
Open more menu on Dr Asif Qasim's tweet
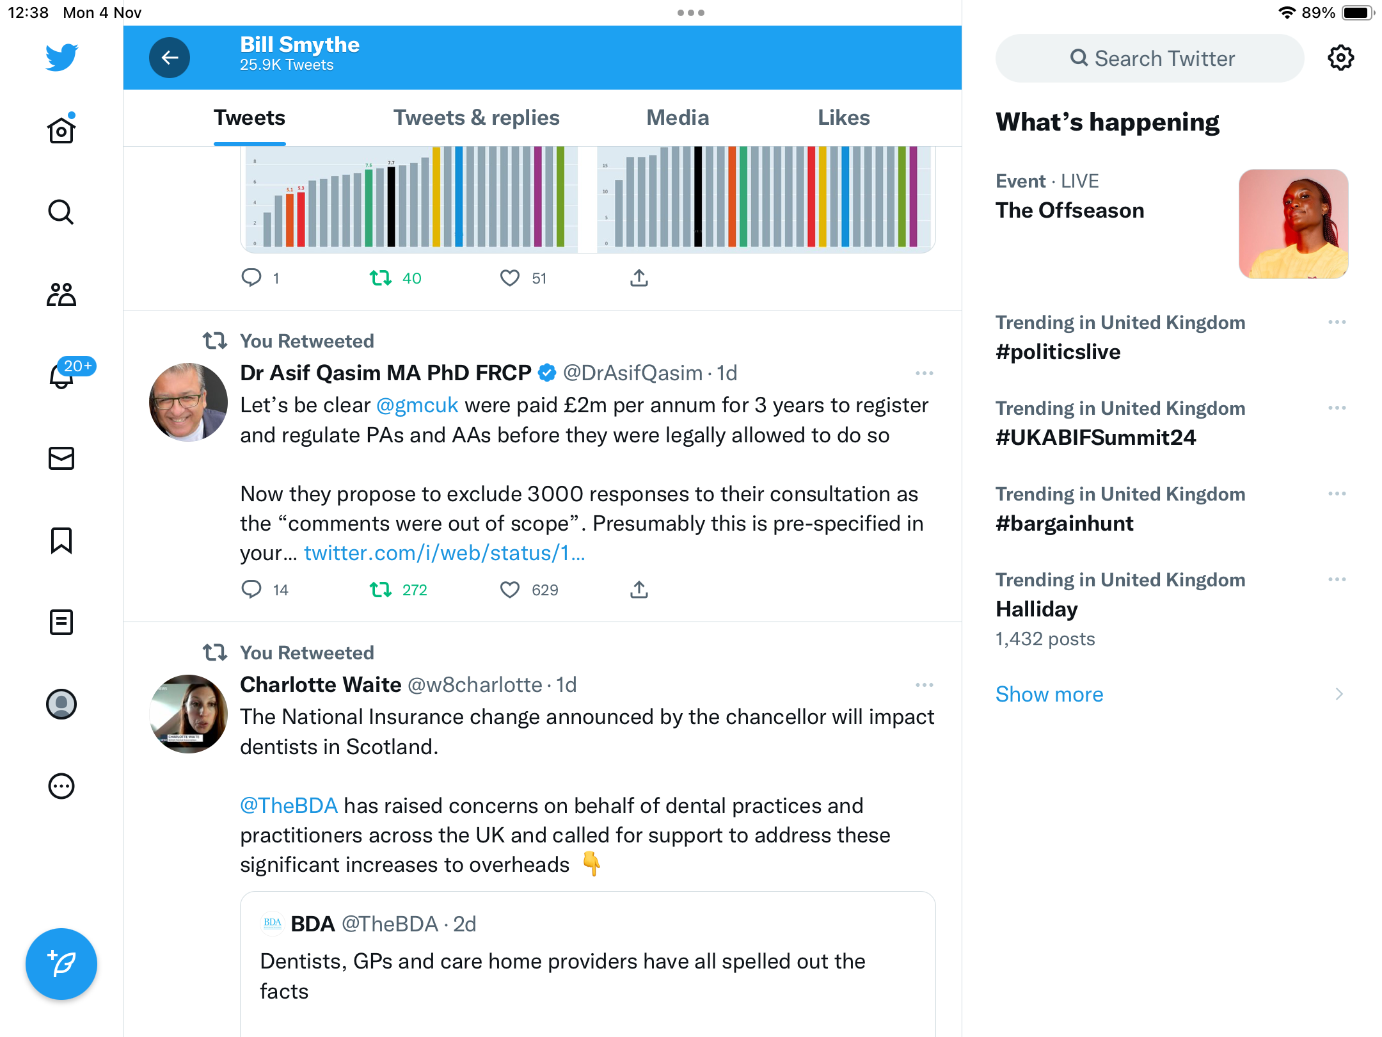click(x=925, y=373)
